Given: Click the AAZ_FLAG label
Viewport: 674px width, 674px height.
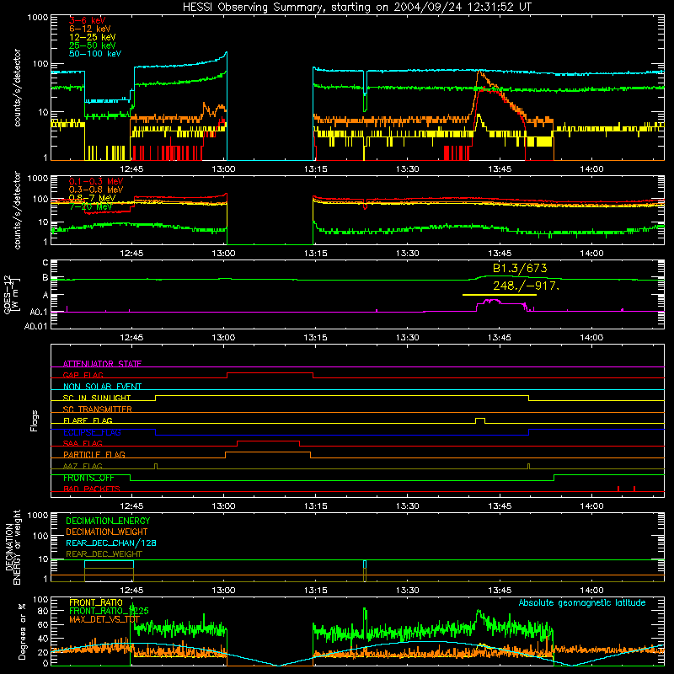Looking at the screenshot, I should coord(83,466).
